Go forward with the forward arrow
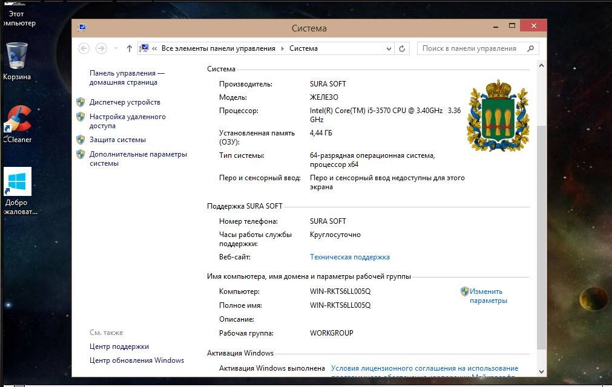Viewport: 612px width, 387px height. 101,48
